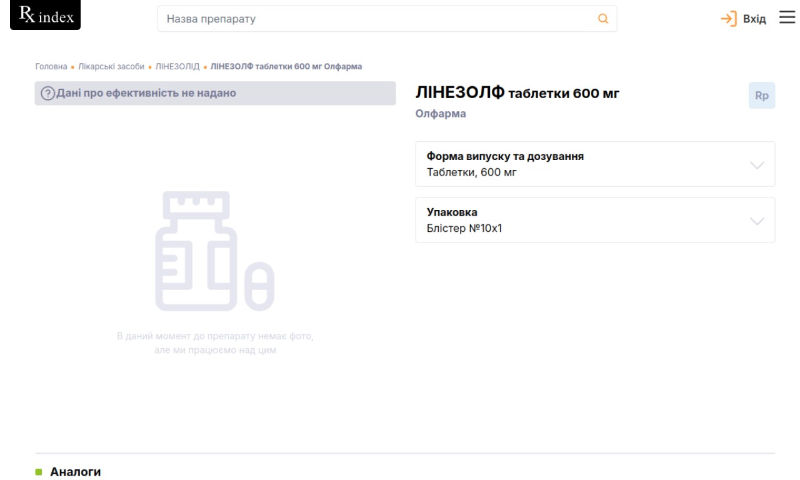Open the 'Олфарма' manufacturer link
Viewport: 800px width, 480px height.
(441, 114)
